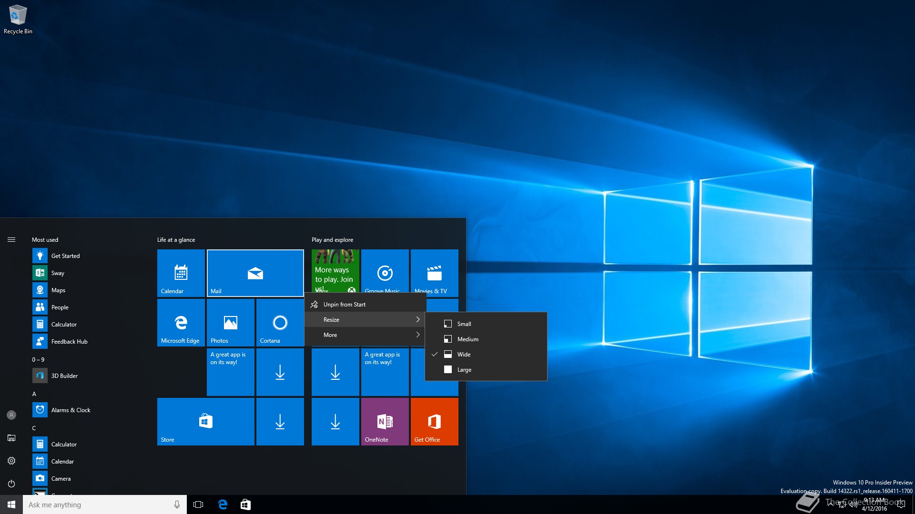Open the More submenu entry
This screenshot has height=514, width=915.
coord(366,335)
